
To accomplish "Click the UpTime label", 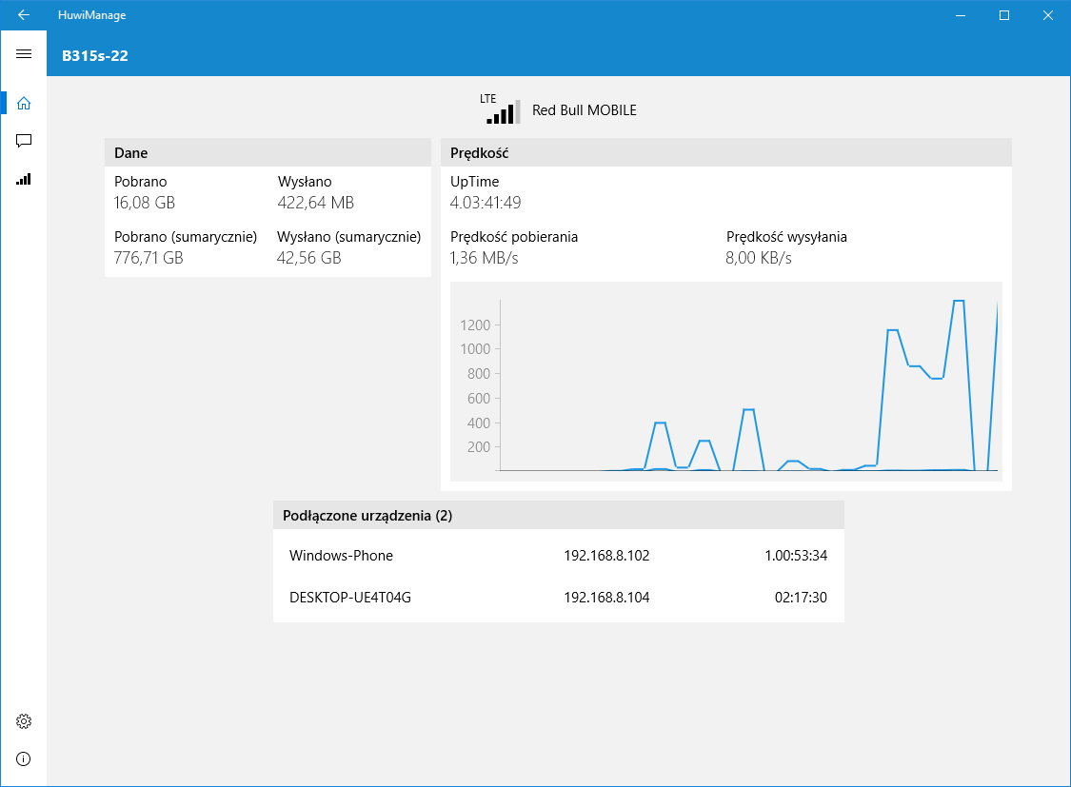I will click(x=475, y=182).
